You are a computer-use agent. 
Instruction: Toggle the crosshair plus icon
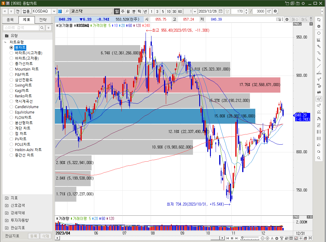(301, 238)
